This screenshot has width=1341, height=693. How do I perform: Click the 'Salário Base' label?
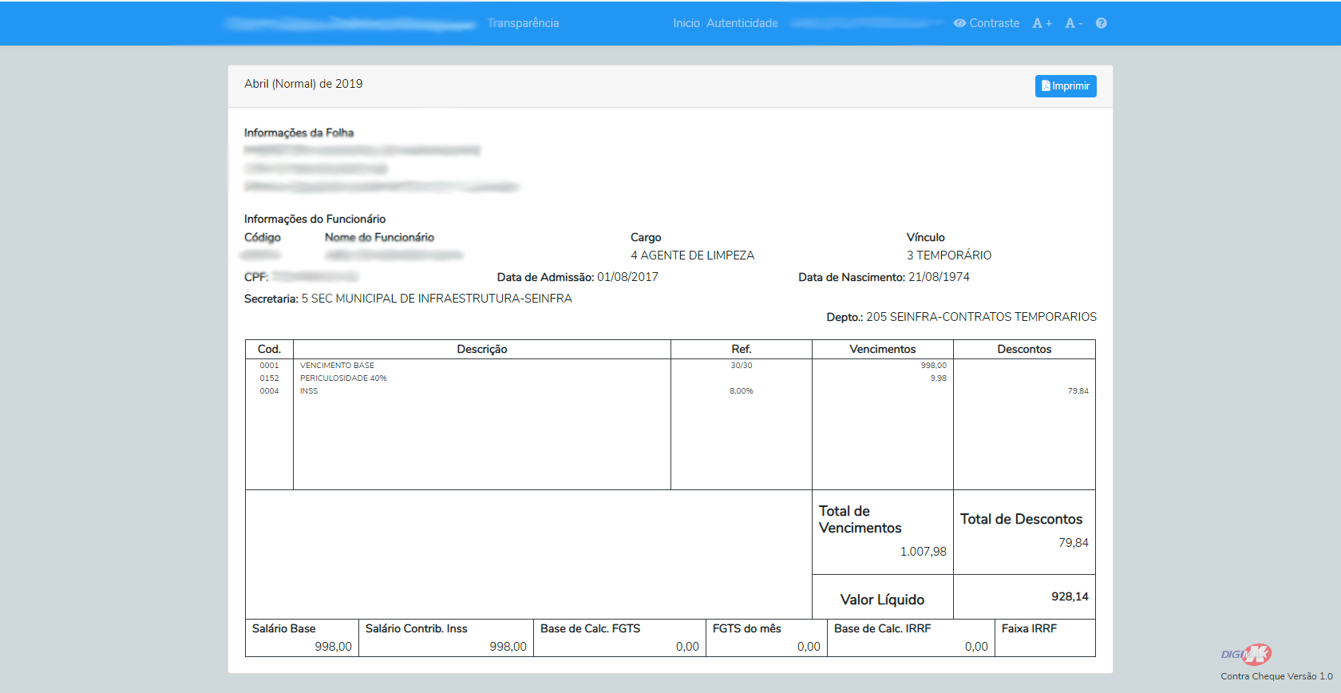(x=283, y=628)
